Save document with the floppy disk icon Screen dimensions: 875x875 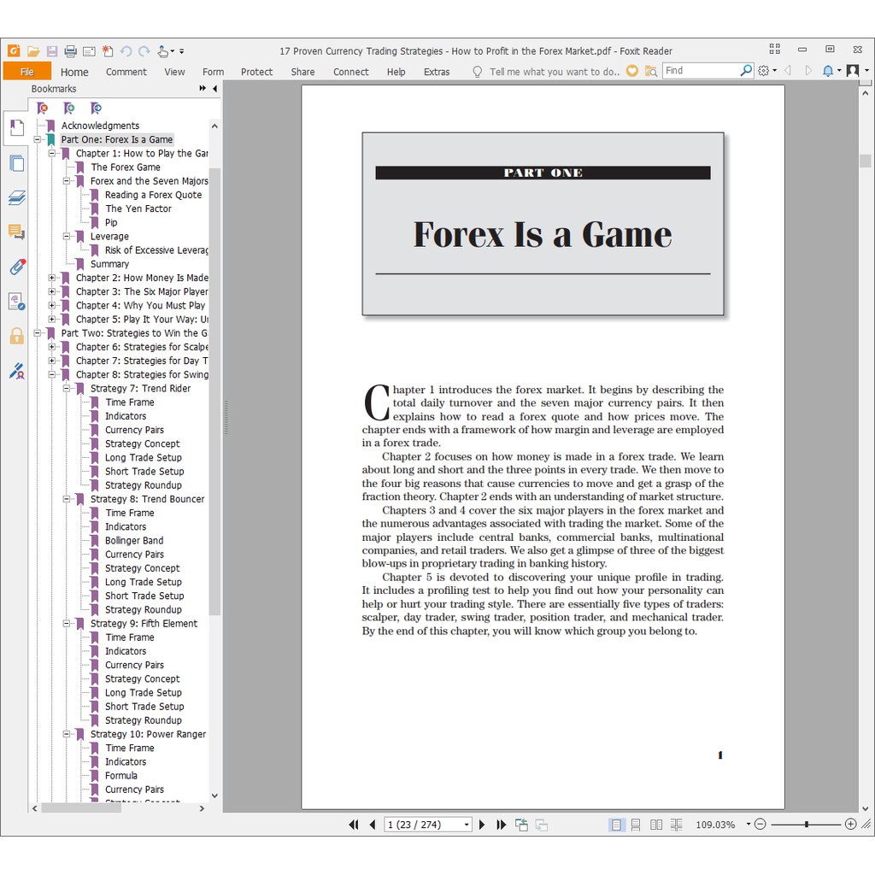click(52, 51)
